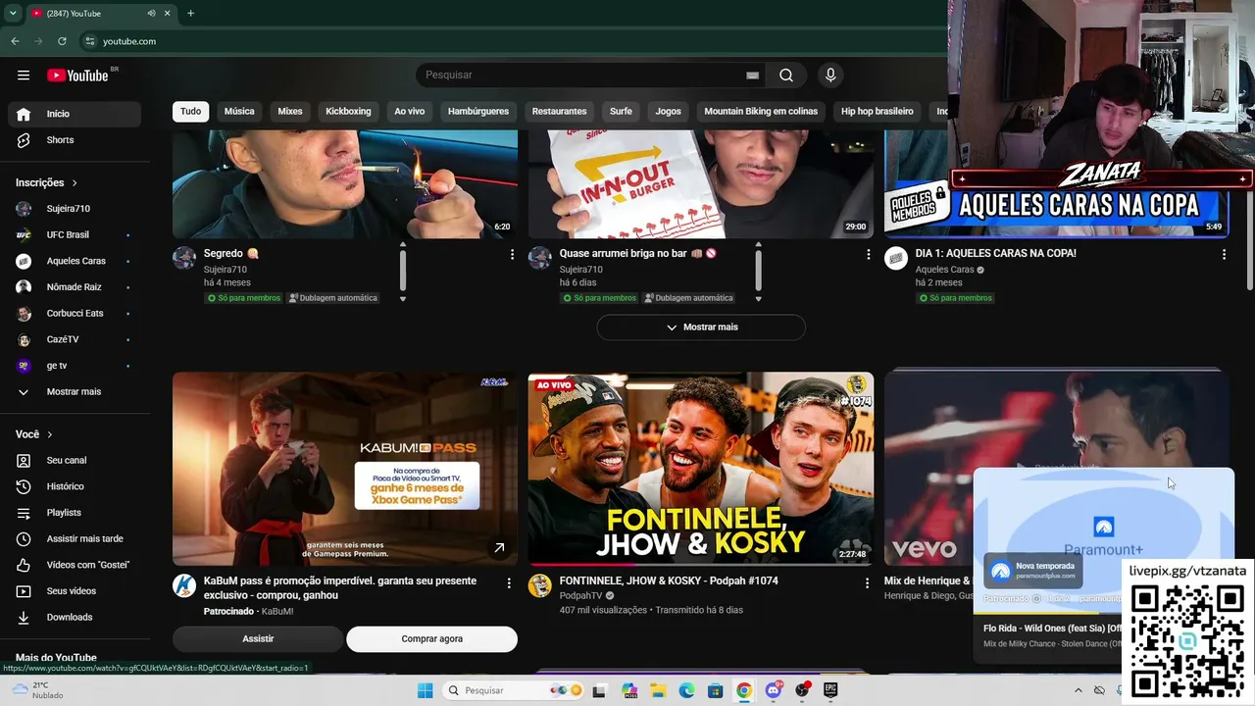Screen dimensions: 1255x706
Task: Select the Hip hop brasileiro chip
Action: tap(878, 112)
